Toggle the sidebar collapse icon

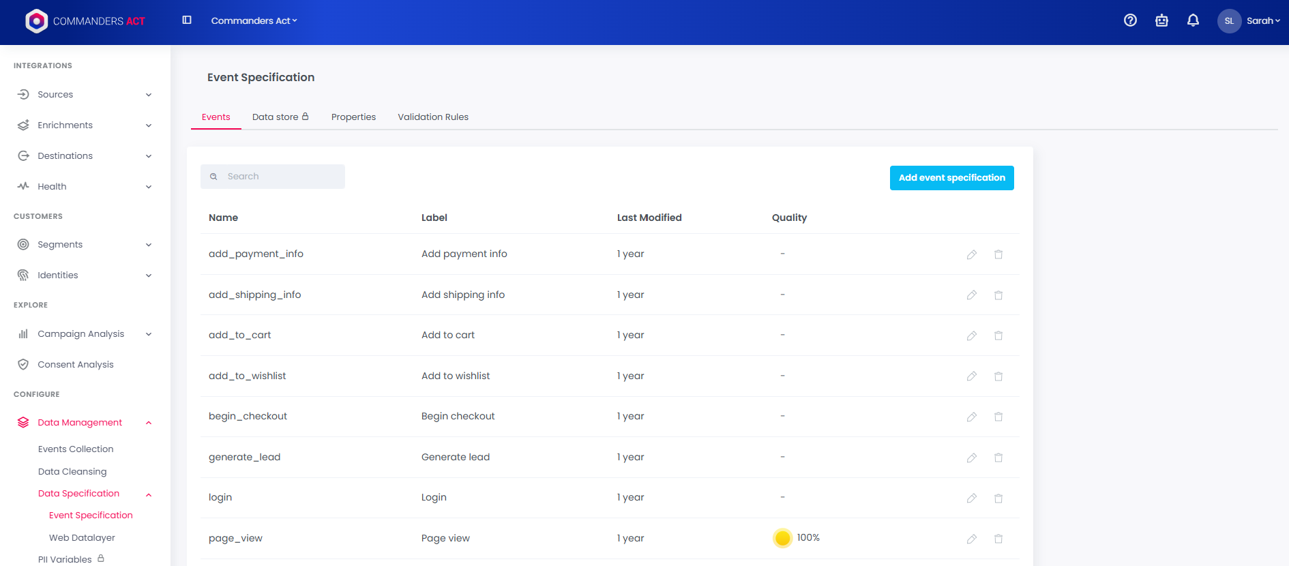pyautogui.click(x=187, y=20)
